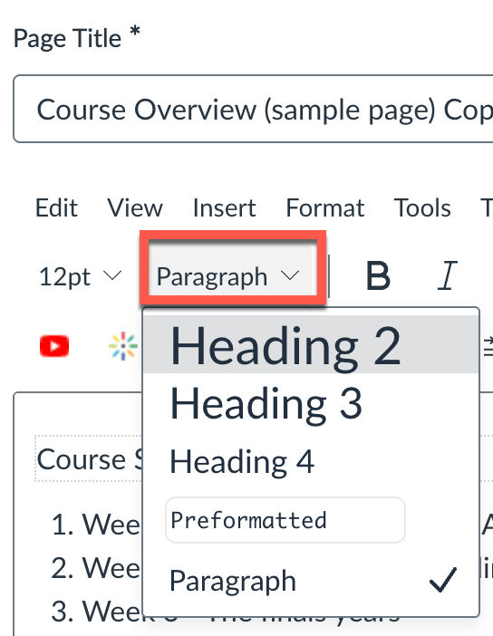The height and width of the screenshot is (636, 493).
Task: Click the Page Title input field
Action: point(253,109)
